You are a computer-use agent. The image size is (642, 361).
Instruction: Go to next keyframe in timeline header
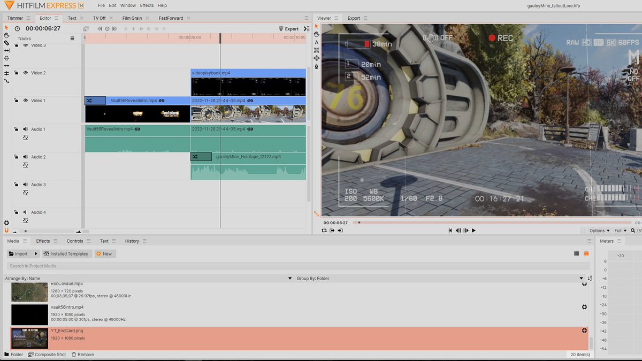[114, 29]
